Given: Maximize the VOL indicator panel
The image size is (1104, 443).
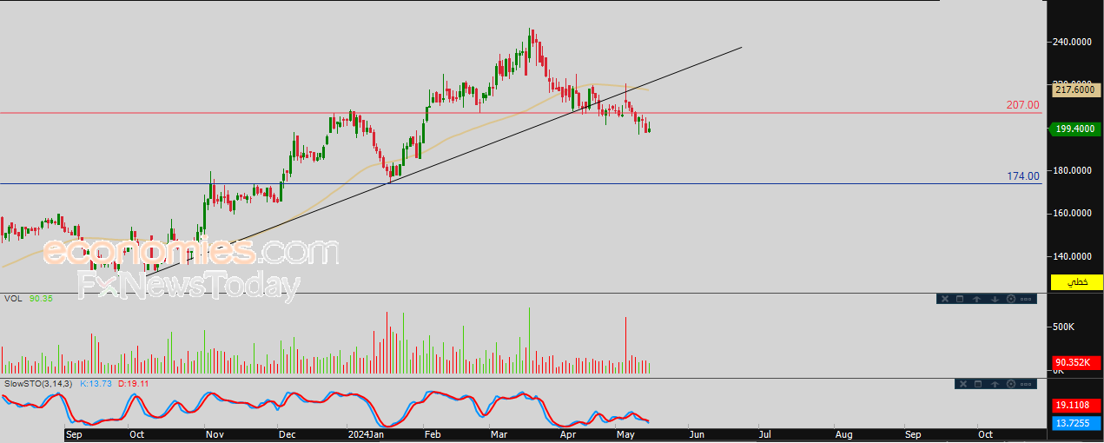Looking at the screenshot, I should point(960,299).
